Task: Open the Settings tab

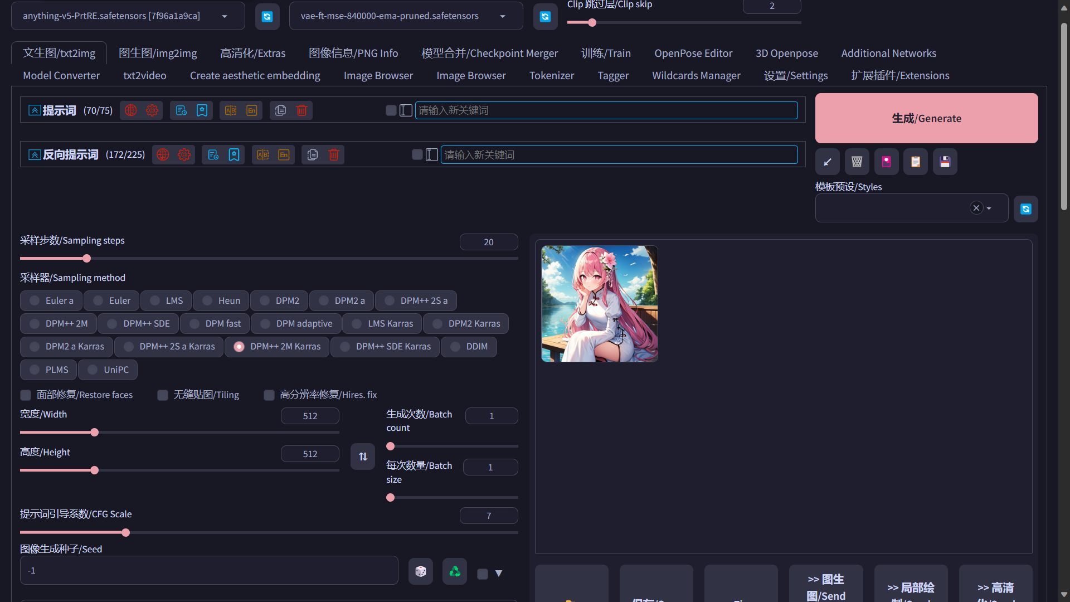Action: pyautogui.click(x=795, y=75)
